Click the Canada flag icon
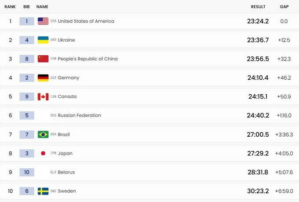The width and height of the screenshot is (299, 202). tap(43, 96)
